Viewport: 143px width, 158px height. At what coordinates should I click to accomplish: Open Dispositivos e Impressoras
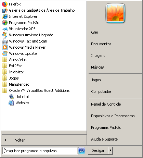[113, 116]
